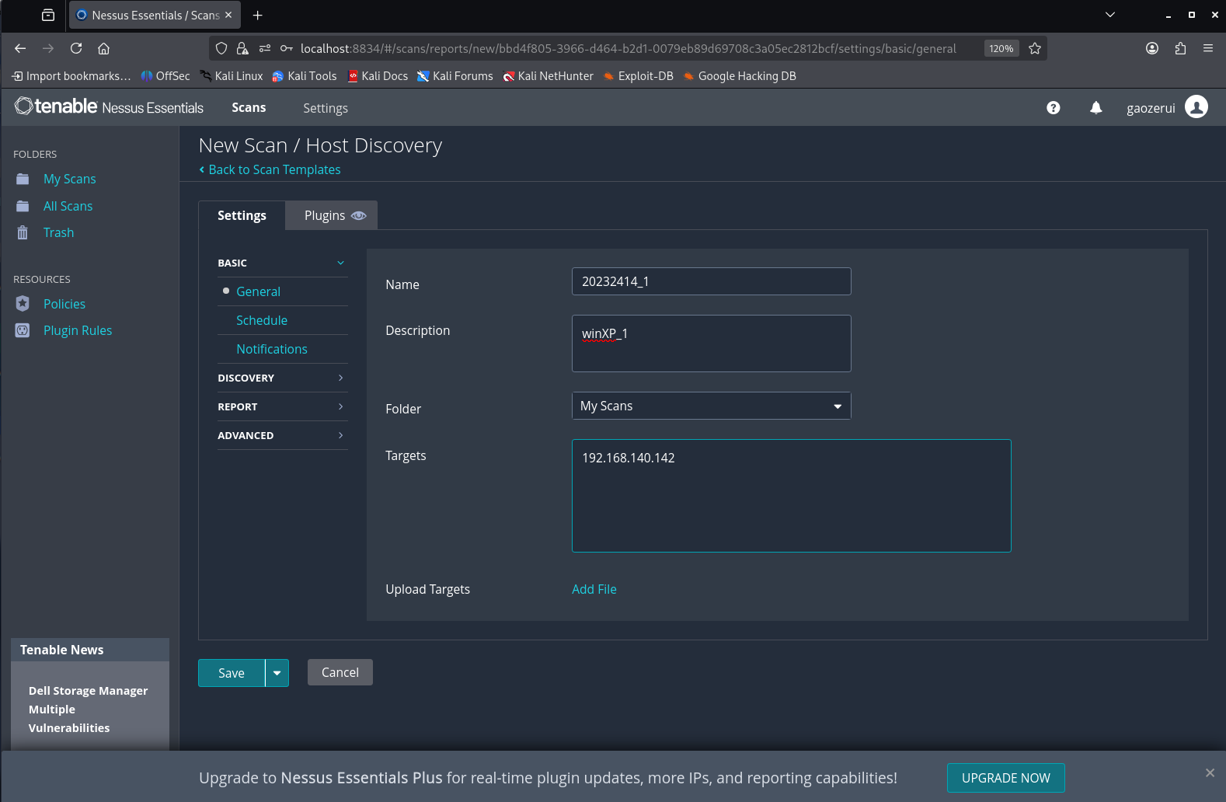This screenshot has height=802, width=1226.
Task: Select Notifications under Basic settings
Action: (272, 349)
